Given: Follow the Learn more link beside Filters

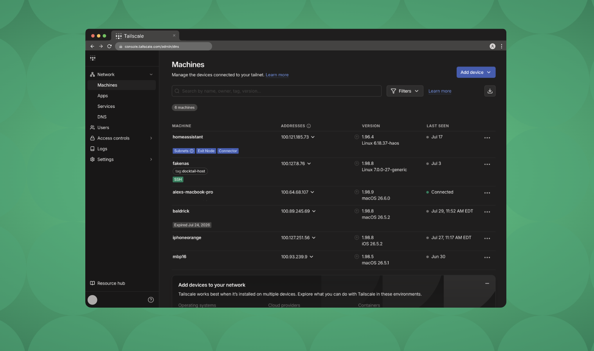Looking at the screenshot, I should point(440,91).
